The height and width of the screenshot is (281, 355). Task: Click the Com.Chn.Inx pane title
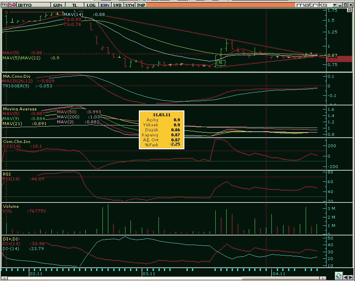[x=17, y=141]
